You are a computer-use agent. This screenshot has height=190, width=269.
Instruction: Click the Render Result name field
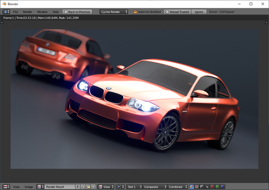point(60,187)
